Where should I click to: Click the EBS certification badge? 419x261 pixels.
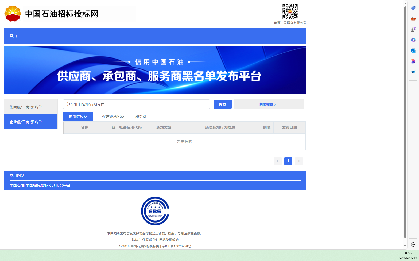click(155, 211)
